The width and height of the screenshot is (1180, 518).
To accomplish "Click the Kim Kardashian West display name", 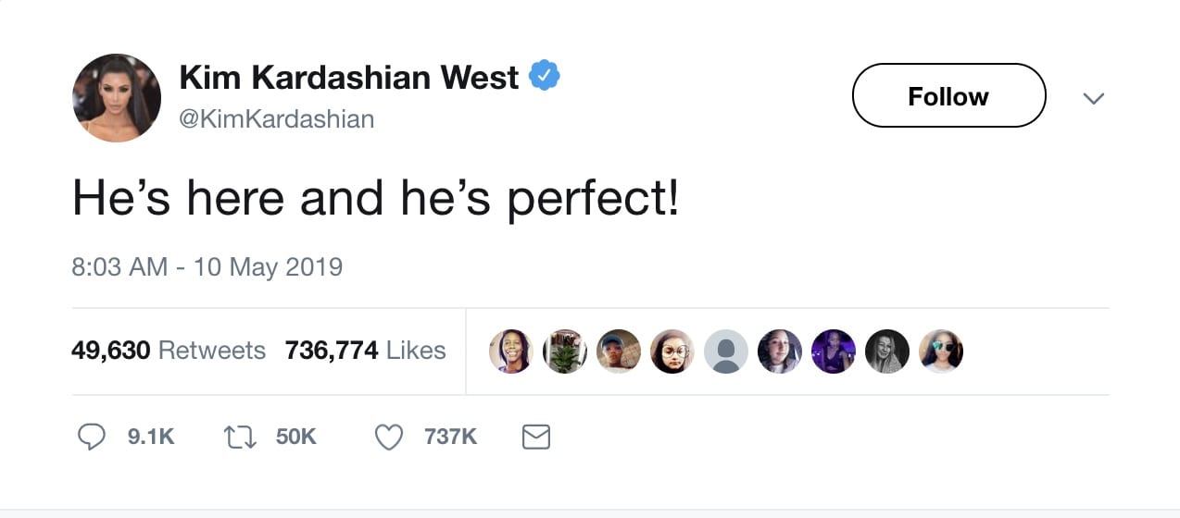I will point(348,78).
